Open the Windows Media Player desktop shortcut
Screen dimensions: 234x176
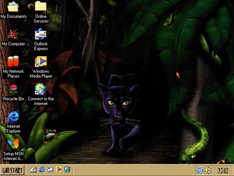[x=41, y=61]
